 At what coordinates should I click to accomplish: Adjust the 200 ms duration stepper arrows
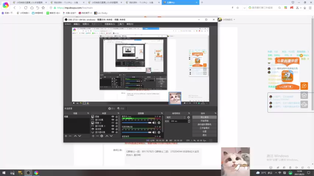[189, 121]
